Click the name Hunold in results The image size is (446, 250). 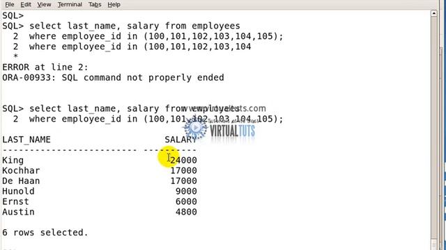pos(18,192)
